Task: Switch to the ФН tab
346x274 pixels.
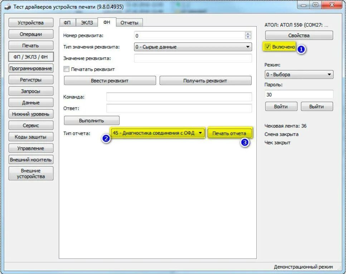Action: (107, 22)
